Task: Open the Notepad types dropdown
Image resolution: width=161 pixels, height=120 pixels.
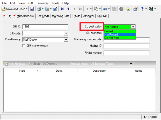Action: [x=131, y=64]
